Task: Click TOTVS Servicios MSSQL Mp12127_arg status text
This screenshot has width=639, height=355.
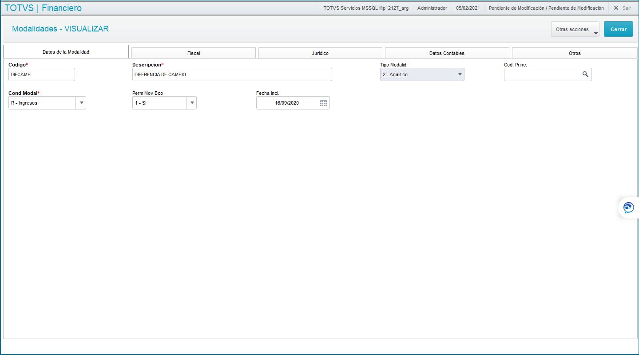Action: tap(366, 8)
